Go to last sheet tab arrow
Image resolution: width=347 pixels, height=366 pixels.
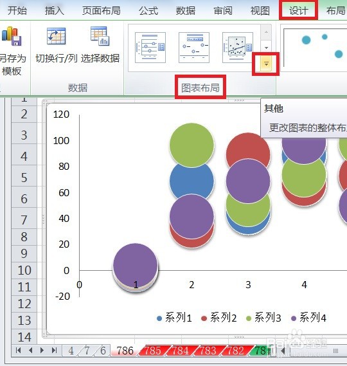pyautogui.click(x=54, y=350)
